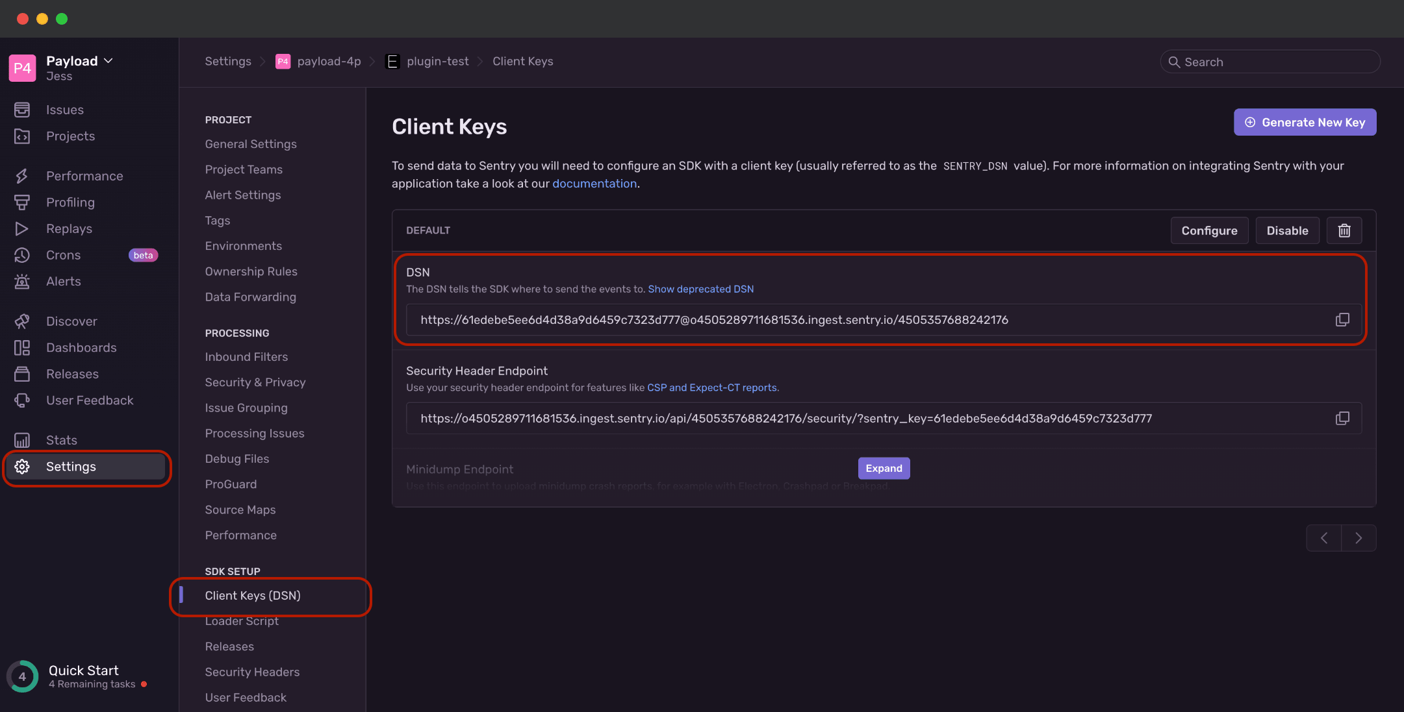
Task: Open Performance under Processing settings
Action: coord(241,535)
